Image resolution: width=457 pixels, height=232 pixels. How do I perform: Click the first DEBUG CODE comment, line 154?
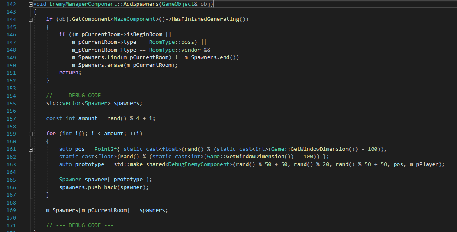80,96
